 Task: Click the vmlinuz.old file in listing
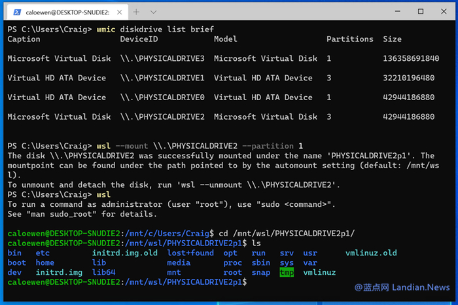pyautogui.click(x=371, y=253)
